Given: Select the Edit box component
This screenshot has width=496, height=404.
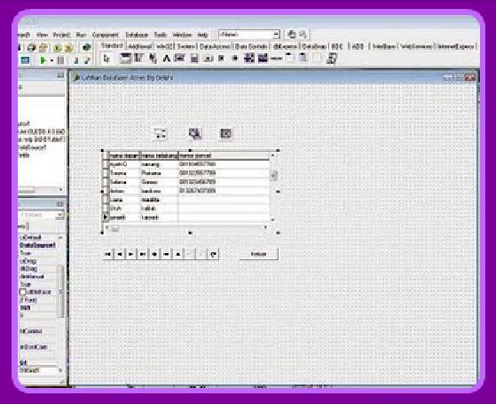Looking at the screenshot, I should pyautogui.click(x=179, y=59).
